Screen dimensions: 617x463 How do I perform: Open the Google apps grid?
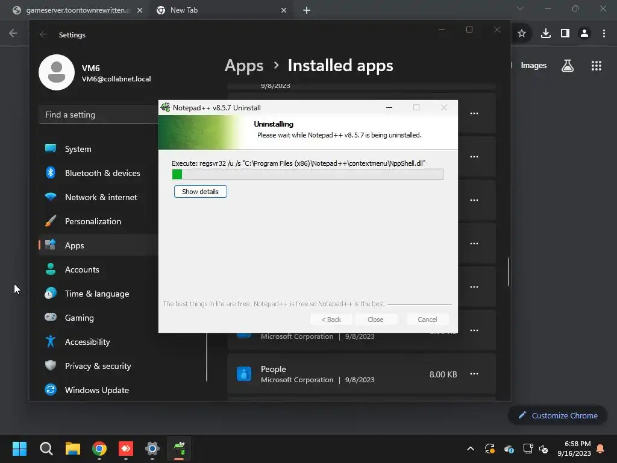pos(597,66)
